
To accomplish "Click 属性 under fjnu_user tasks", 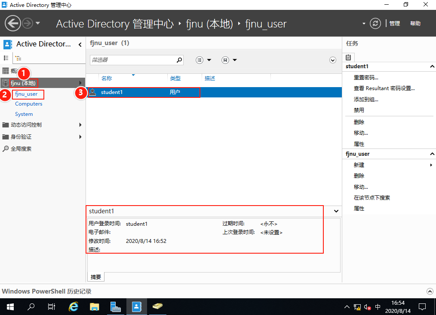I will point(359,209).
